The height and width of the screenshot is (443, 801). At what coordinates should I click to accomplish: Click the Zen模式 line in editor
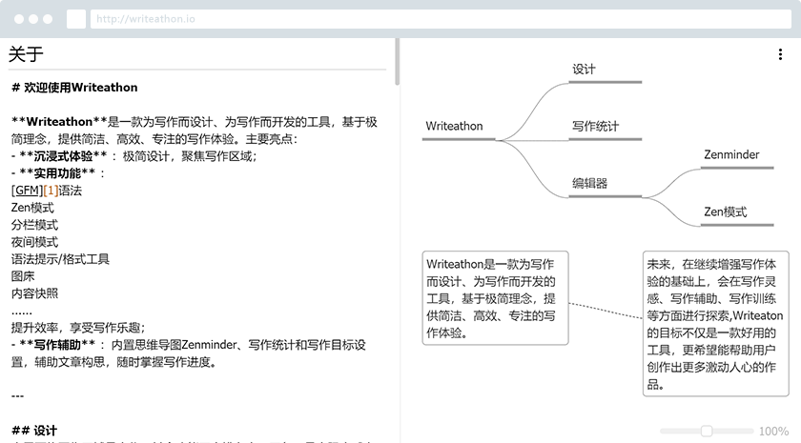[32, 208]
